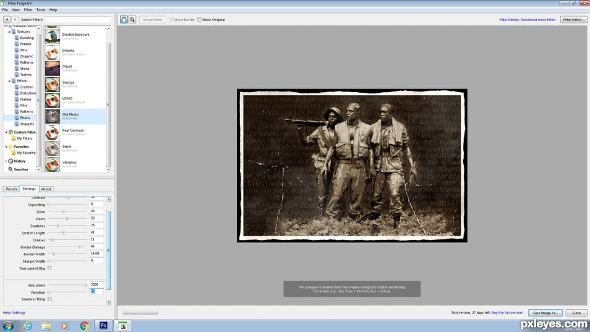Switch to the About tab
This screenshot has width=590, height=332.
[x=46, y=189]
